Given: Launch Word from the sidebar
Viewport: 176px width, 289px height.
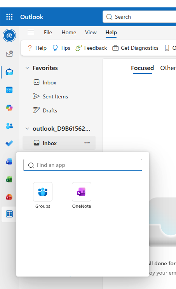Looking at the screenshot, I should pos(9,161).
